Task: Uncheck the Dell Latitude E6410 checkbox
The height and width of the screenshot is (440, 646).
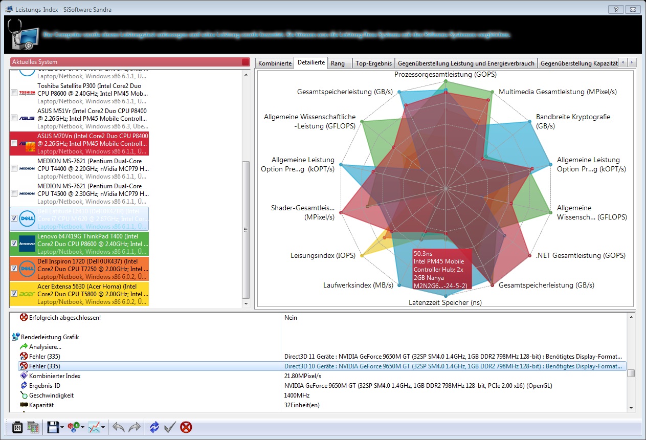Action: coord(14,218)
